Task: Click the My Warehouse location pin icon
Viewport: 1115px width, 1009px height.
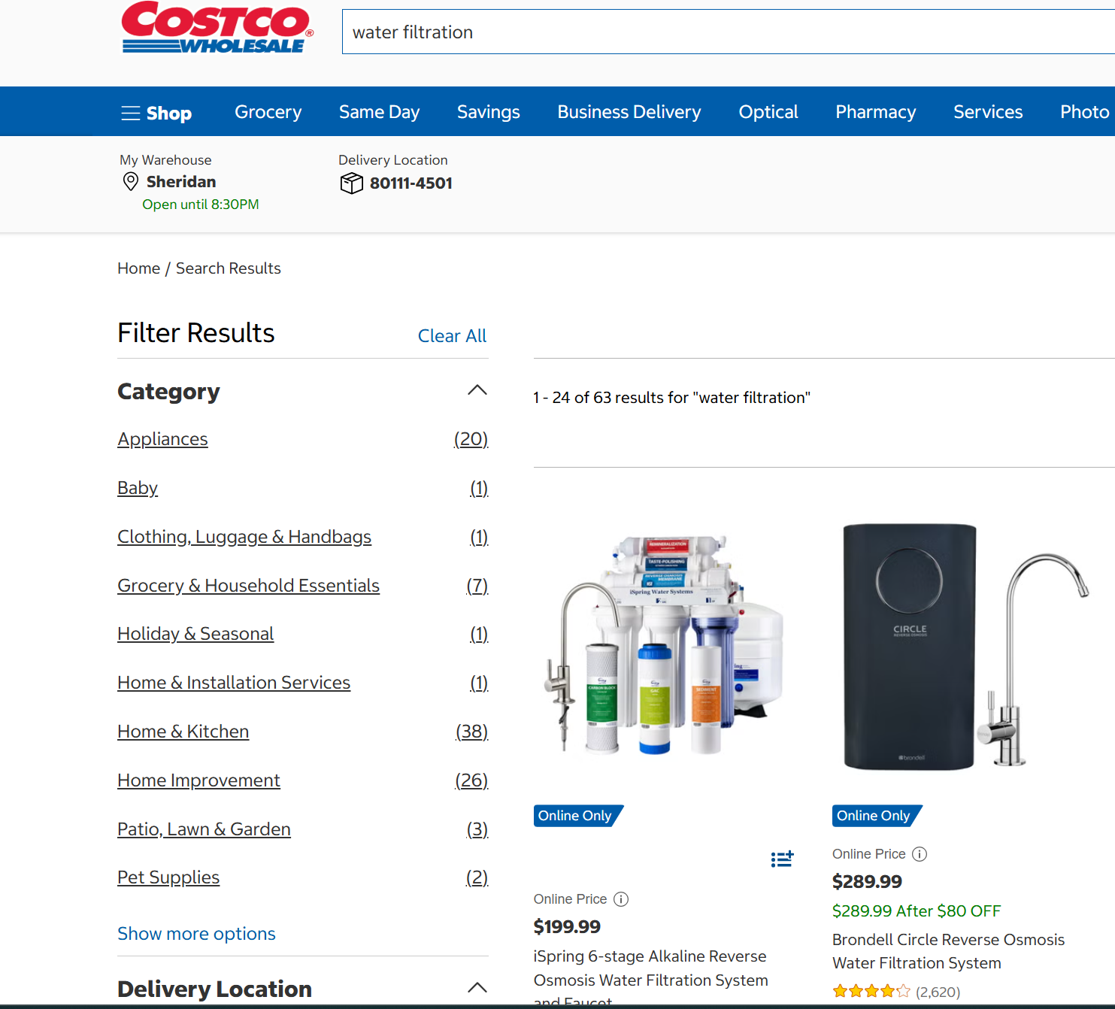Action: 131,182
